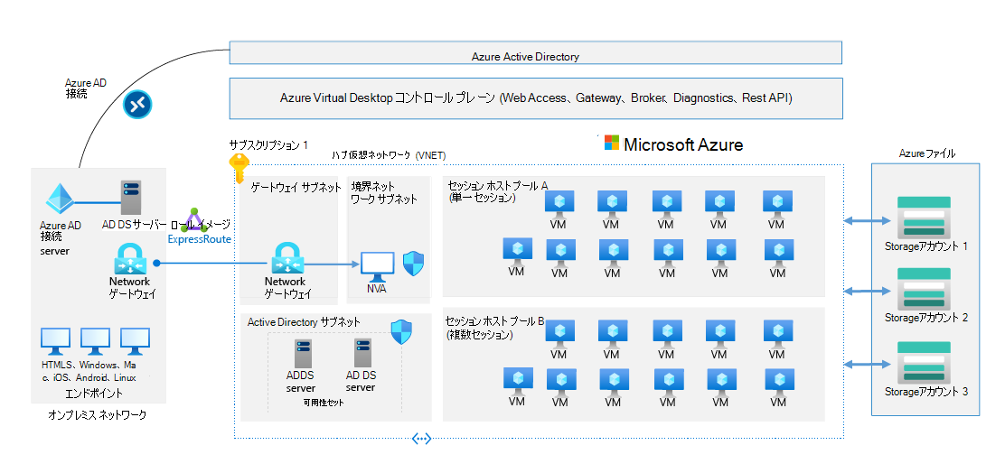Click last VM in pool B's bottom row
The width and height of the screenshot is (1005, 473).
pos(779,382)
